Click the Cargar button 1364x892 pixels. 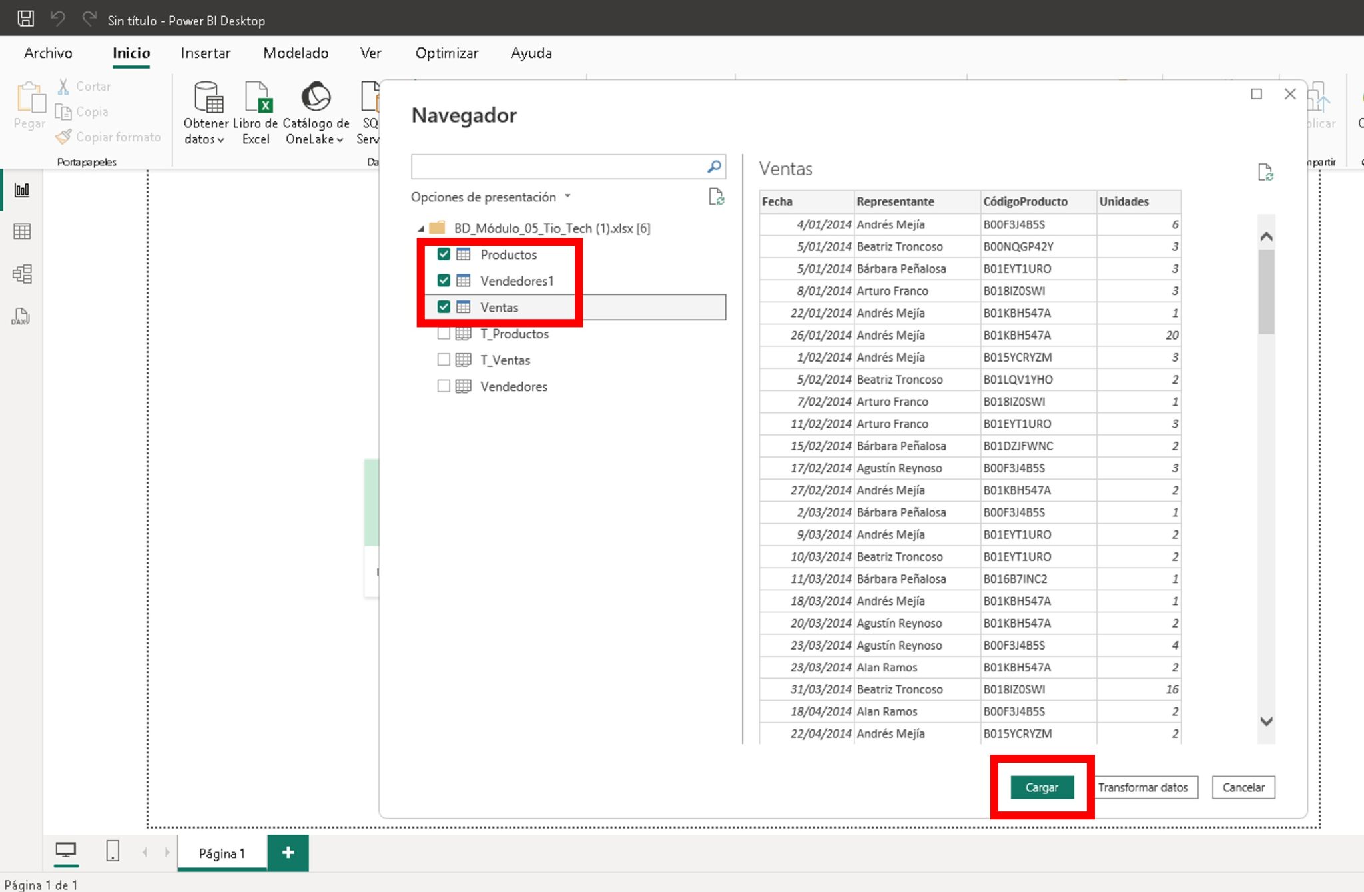[x=1041, y=787]
